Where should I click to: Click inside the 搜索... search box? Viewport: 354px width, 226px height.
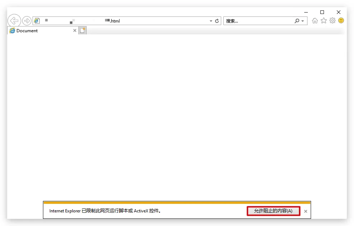[258, 21]
